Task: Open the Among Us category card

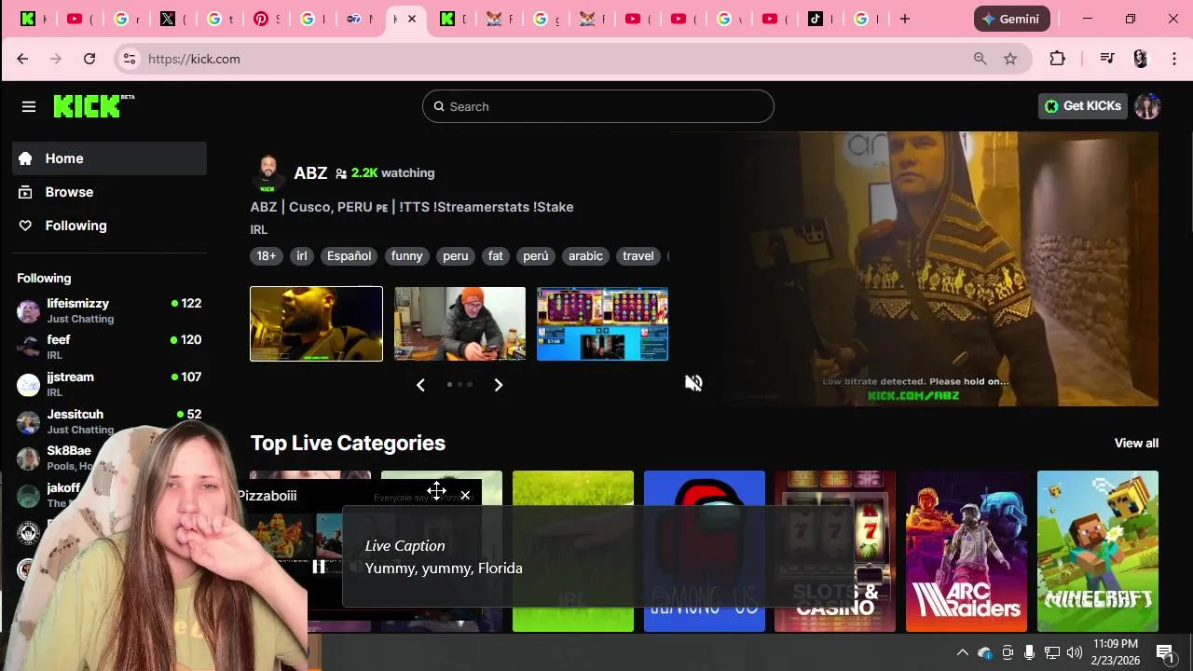Action: click(x=704, y=551)
